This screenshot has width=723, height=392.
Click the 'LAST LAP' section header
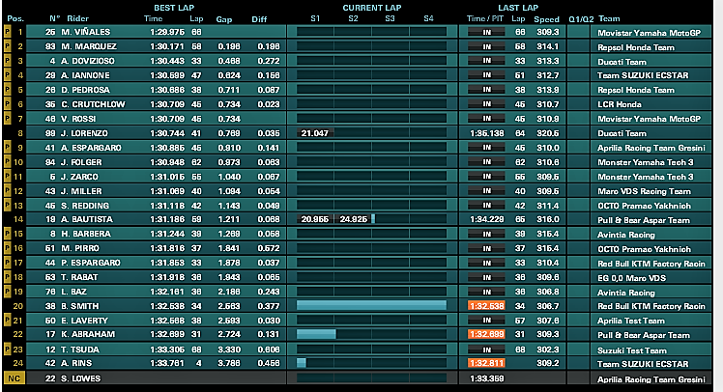pos(518,8)
